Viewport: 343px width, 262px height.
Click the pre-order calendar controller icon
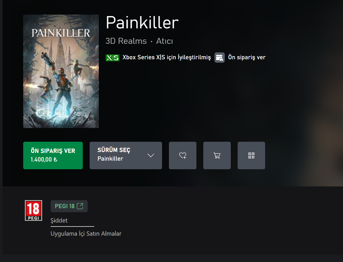(x=219, y=58)
